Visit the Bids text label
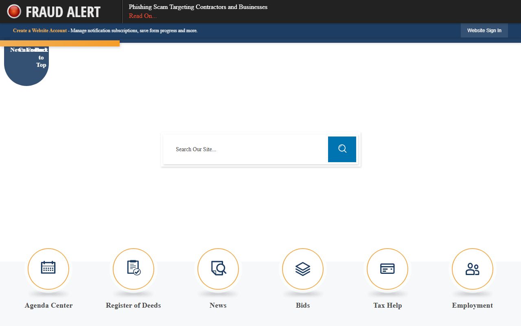The image size is (521, 326). click(x=303, y=305)
